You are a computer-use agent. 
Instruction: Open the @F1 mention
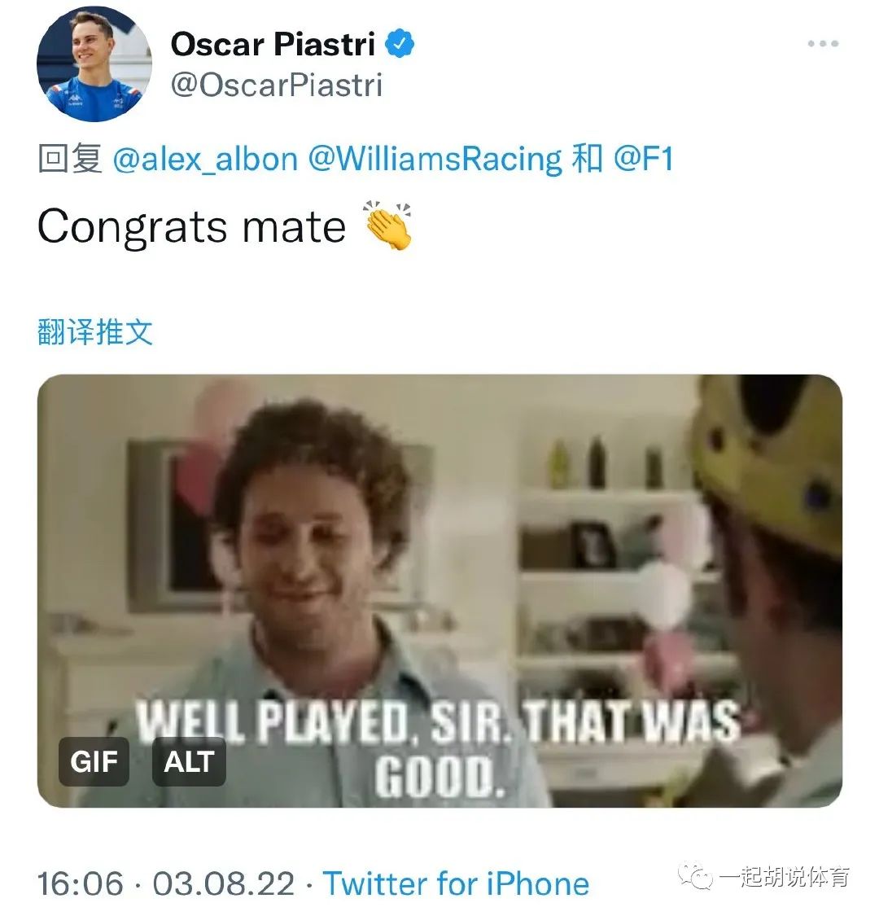pos(644,159)
